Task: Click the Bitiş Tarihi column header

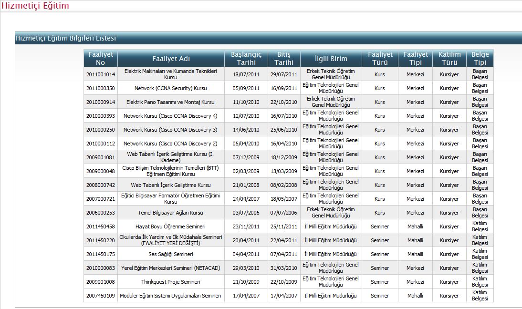Action: tap(283, 58)
